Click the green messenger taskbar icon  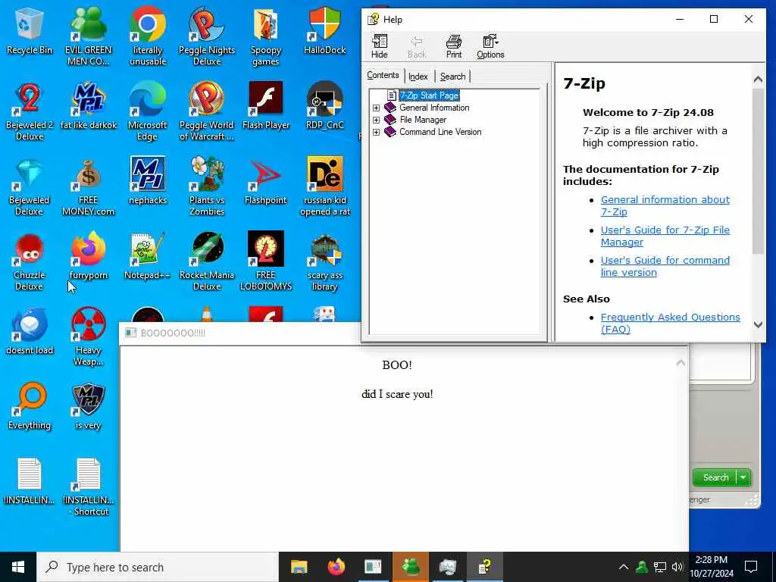click(x=410, y=567)
